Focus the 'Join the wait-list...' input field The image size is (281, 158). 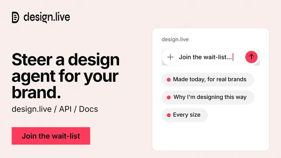(211, 57)
